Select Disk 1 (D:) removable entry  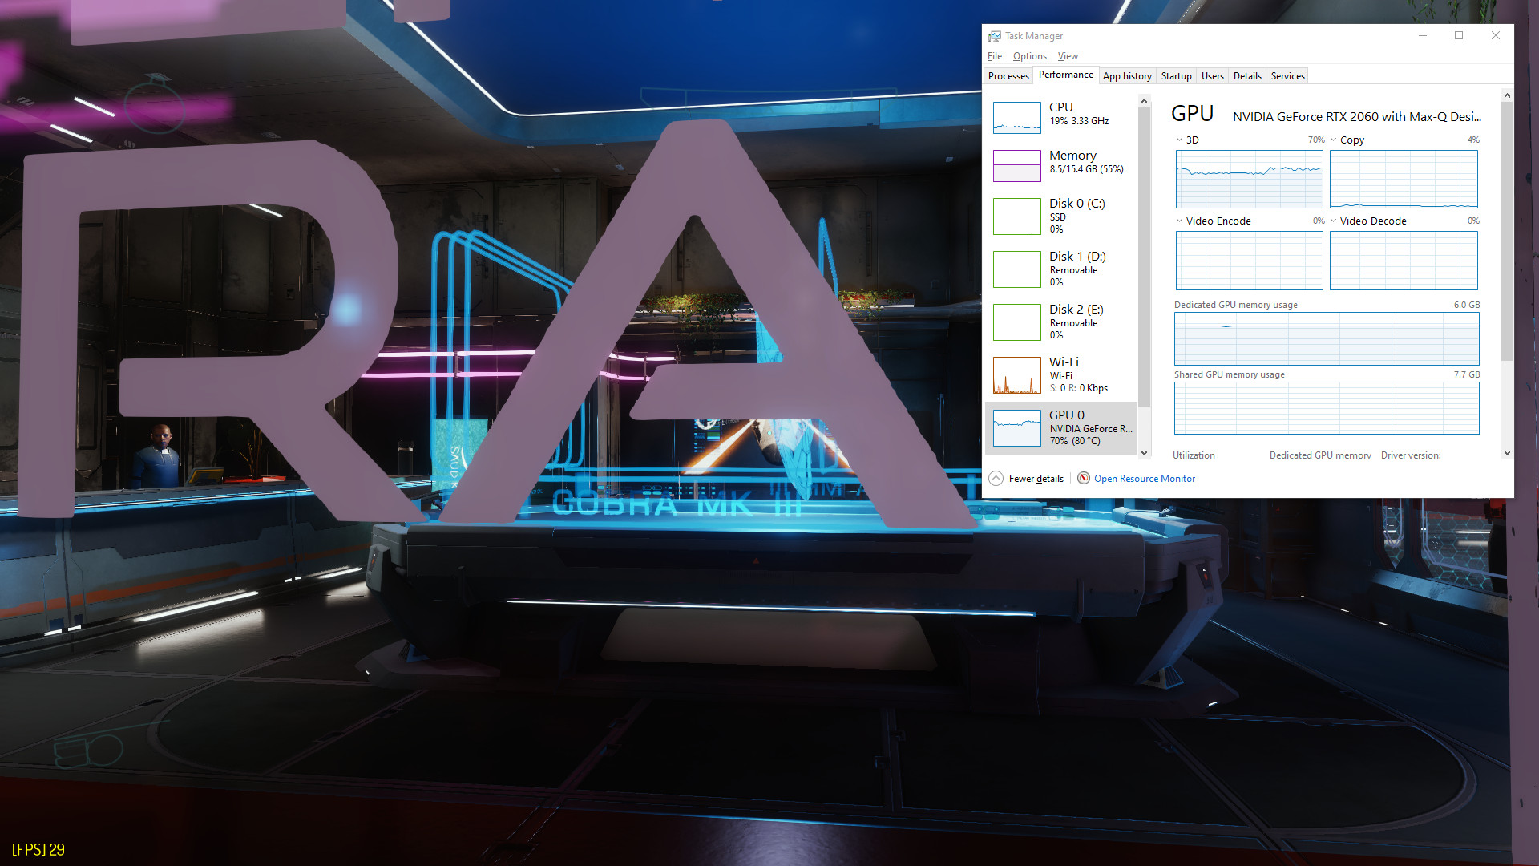[x=1061, y=269]
